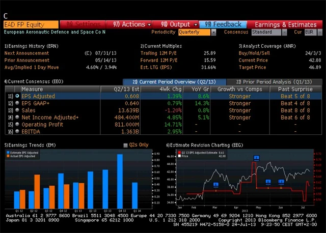Expand the Actions menu
326x233 pixels.
[130, 24]
